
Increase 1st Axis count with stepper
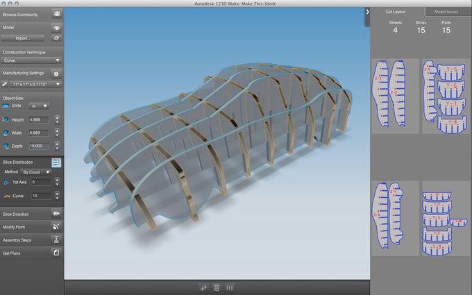tap(57, 180)
